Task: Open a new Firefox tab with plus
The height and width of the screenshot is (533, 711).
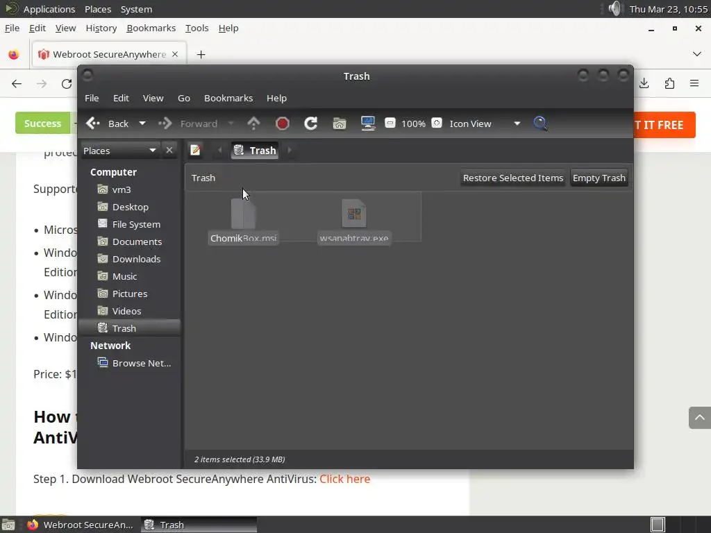Action: [201, 55]
